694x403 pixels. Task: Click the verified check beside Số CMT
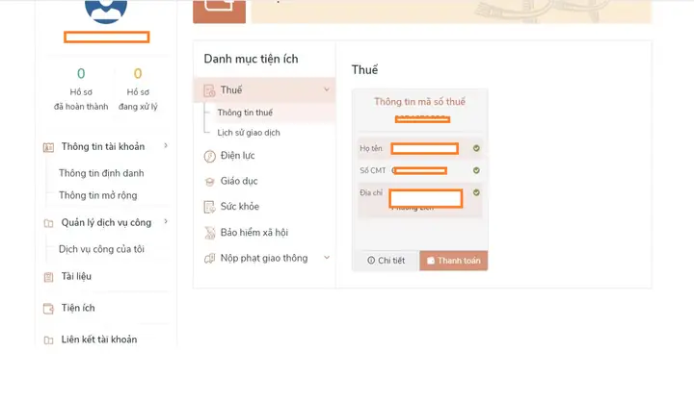click(476, 170)
